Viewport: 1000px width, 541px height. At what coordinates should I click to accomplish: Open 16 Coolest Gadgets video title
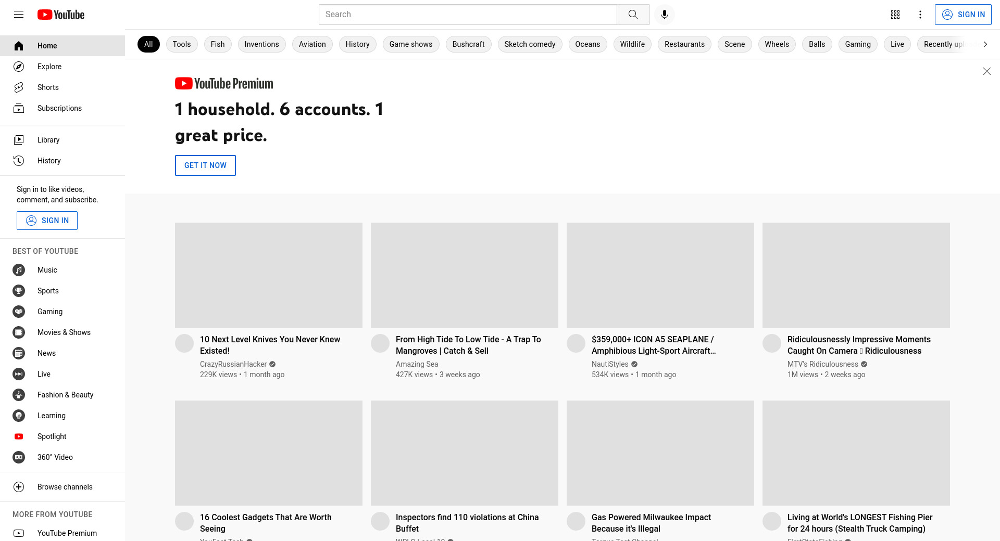[x=266, y=523]
